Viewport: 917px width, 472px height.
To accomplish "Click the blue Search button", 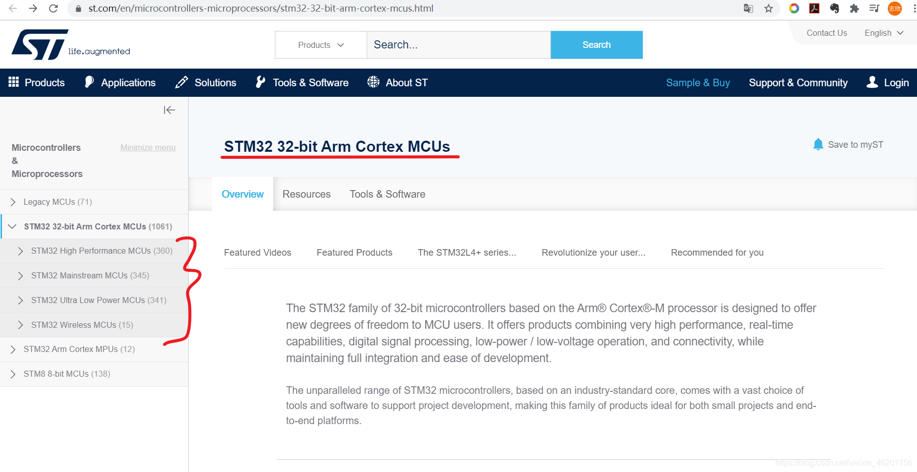I will (x=597, y=45).
